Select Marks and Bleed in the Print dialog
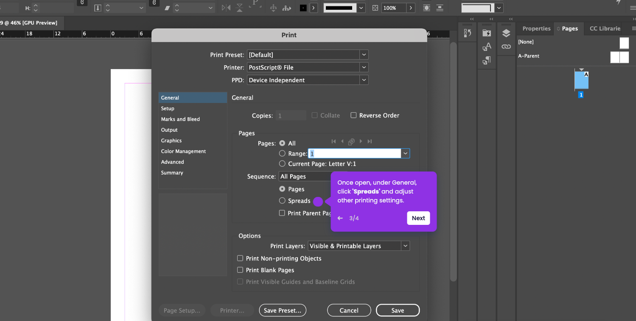Viewport: 636px width, 321px height. pos(193,119)
